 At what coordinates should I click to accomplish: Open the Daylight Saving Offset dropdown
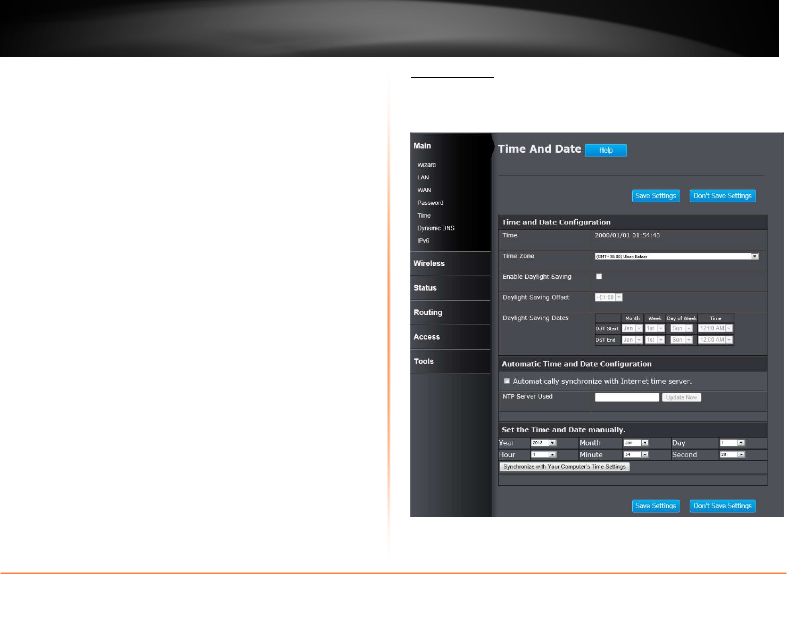pos(608,297)
